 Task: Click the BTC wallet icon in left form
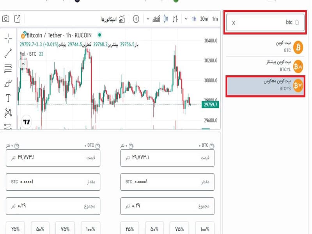pos(98,146)
